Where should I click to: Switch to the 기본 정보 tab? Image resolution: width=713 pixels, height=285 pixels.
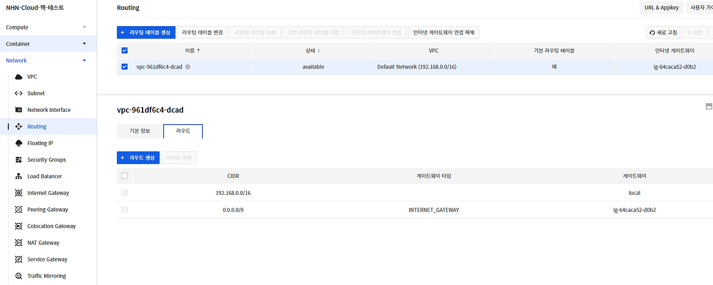click(140, 131)
